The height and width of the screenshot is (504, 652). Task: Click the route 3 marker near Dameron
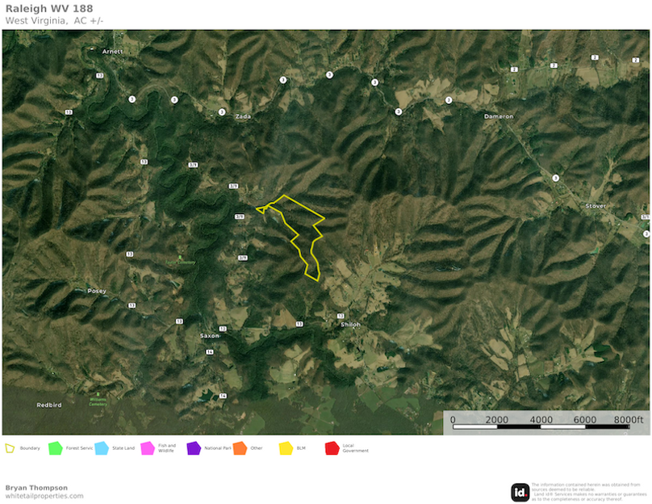pos(448,100)
